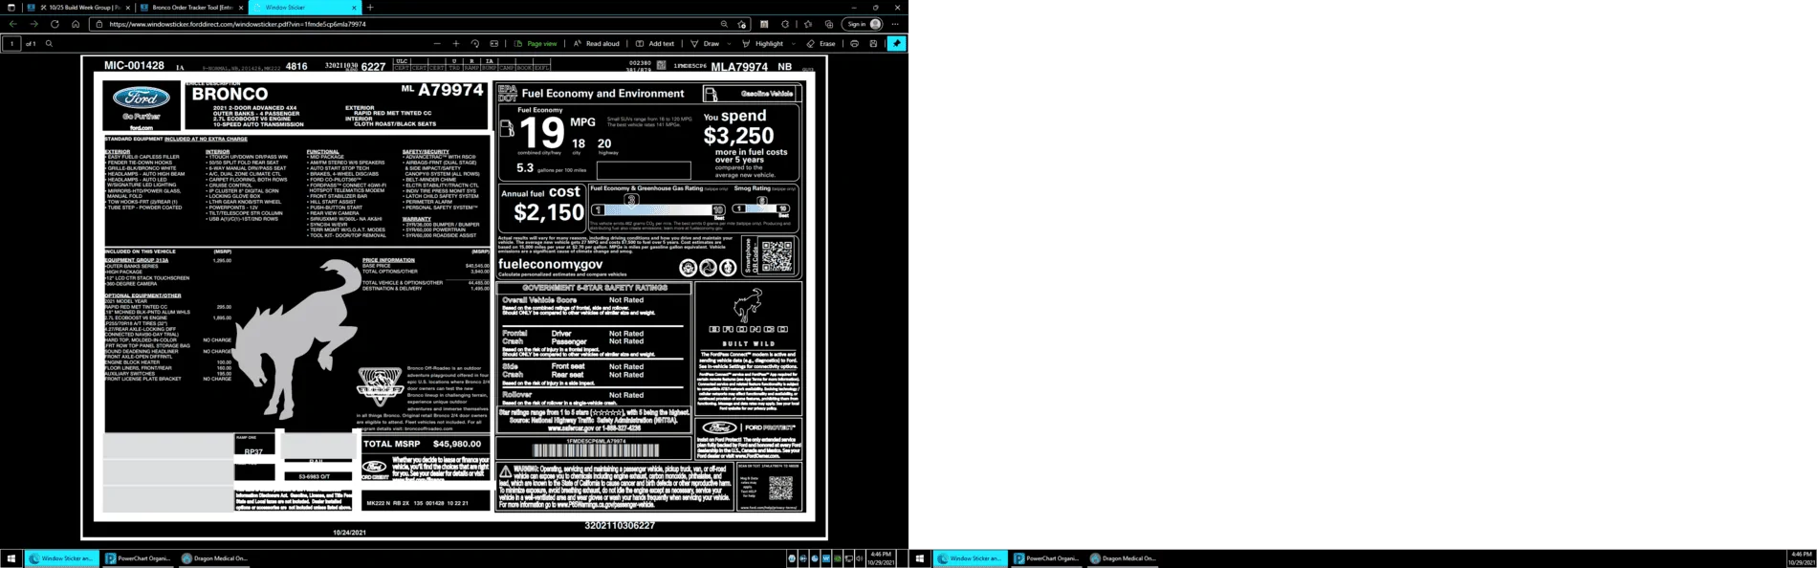Add this page to favorites
The width and height of the screenshot is (1817, 568).
(742, 24)
